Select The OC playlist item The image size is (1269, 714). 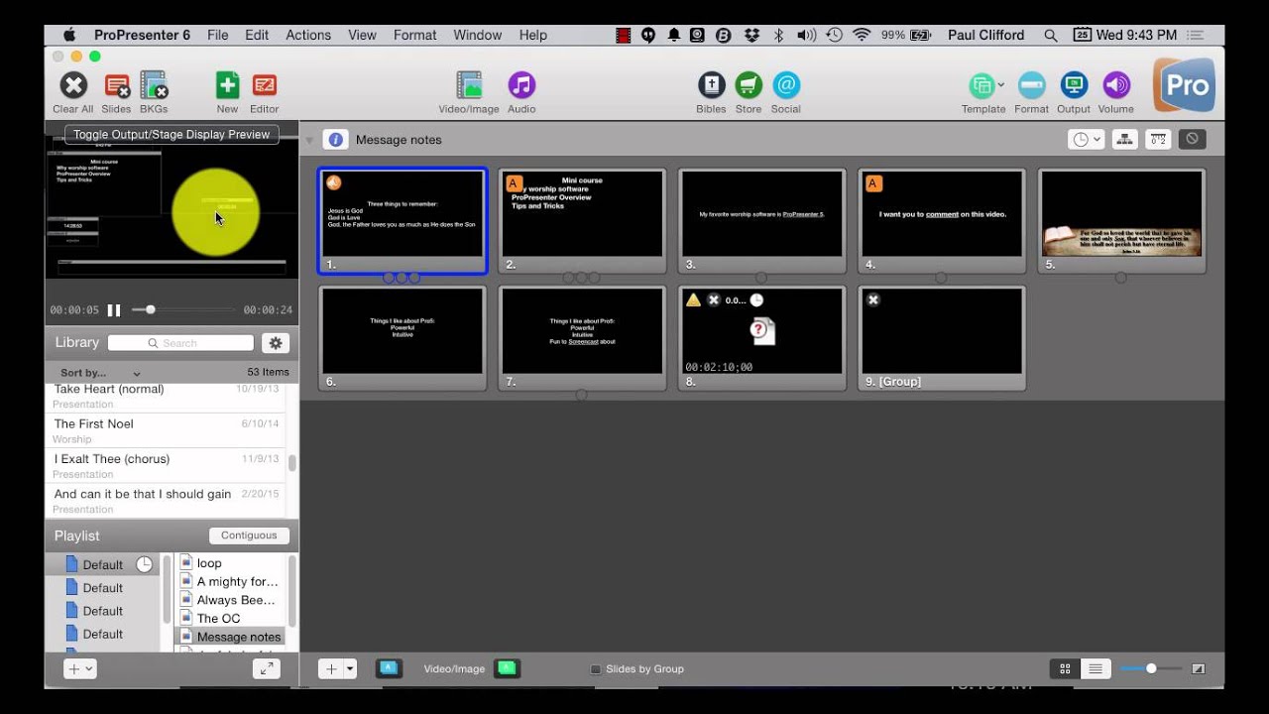coord(231,618)
